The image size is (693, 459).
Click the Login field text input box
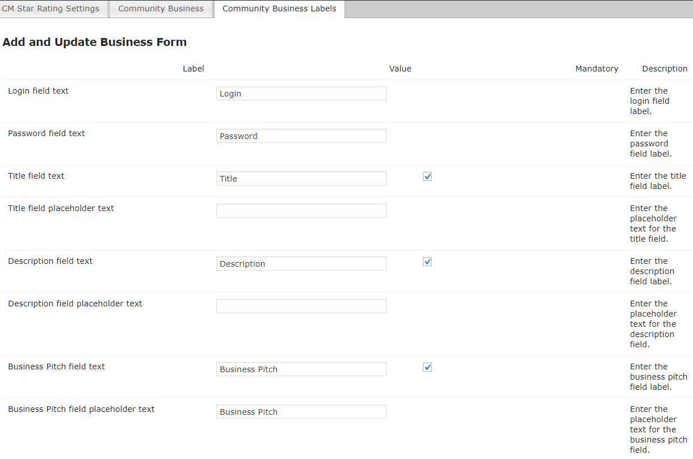[x=301, y=94]
